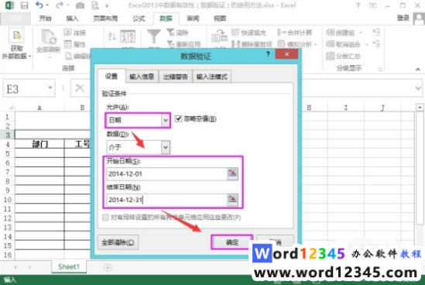
Task: Click the dialog help question mark
Action: pyautogui.click(x=268, y=54)
